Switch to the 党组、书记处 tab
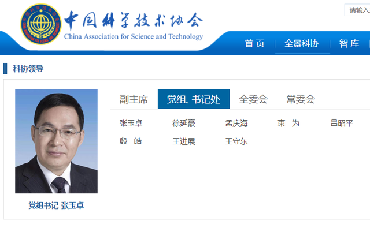The image size is (370, 228). [194, 99]
